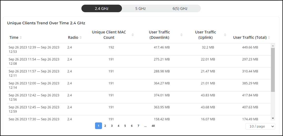Sort by User Traffic (Downlink) icon
This screenshot has height=136, width=283.
tap(181, 35)
